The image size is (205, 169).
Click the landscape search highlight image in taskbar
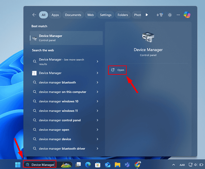coord(66,165)
